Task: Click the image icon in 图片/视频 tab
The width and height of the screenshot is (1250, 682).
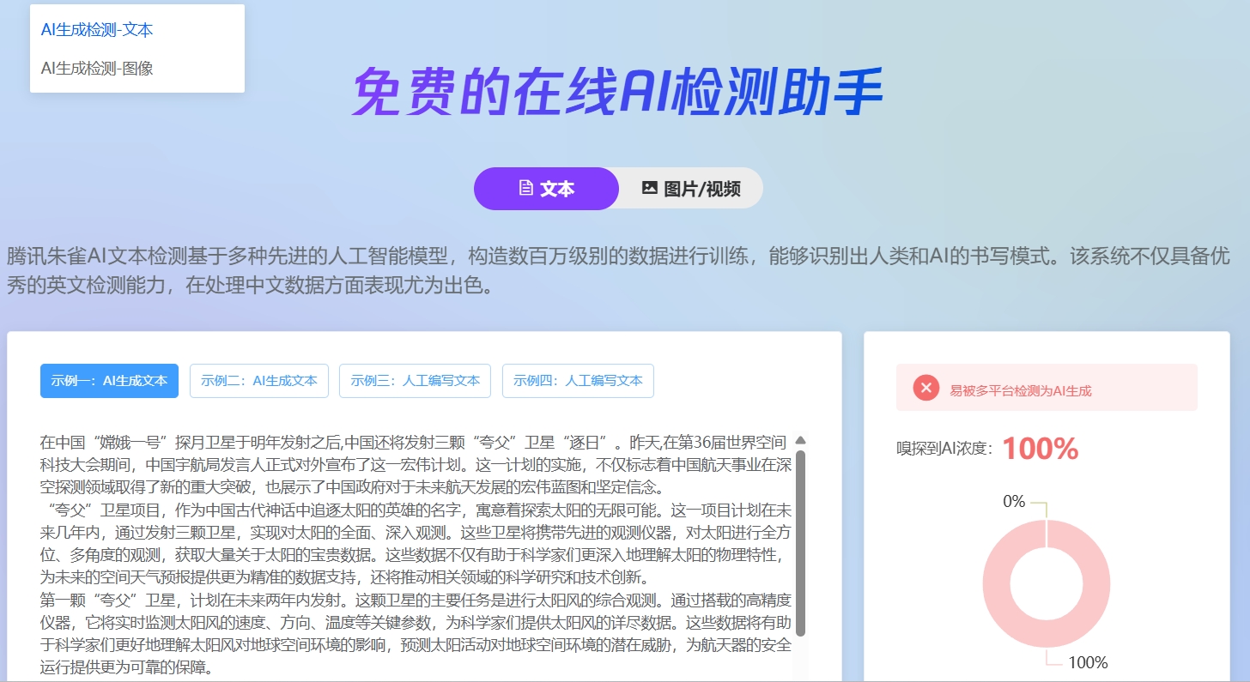Action: [650, 188]
